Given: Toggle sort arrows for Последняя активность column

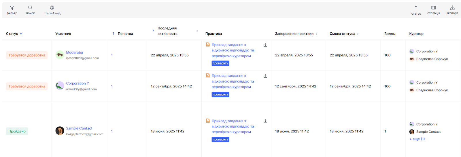Looking at the screenshot, I should pos(197,31).
